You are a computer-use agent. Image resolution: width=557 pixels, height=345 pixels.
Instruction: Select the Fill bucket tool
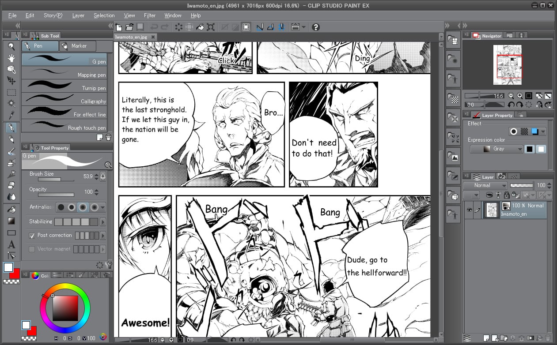click(x=11, y=210)
